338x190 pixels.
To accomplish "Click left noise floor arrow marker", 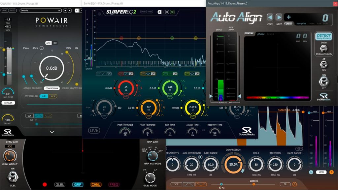I will (211, 96).
